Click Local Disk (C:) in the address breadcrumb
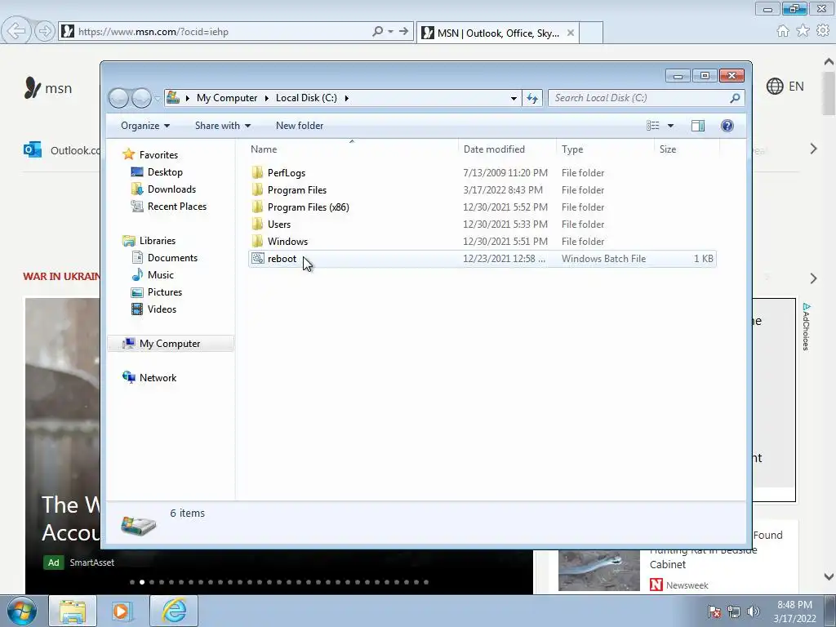 tap(307, 98)
